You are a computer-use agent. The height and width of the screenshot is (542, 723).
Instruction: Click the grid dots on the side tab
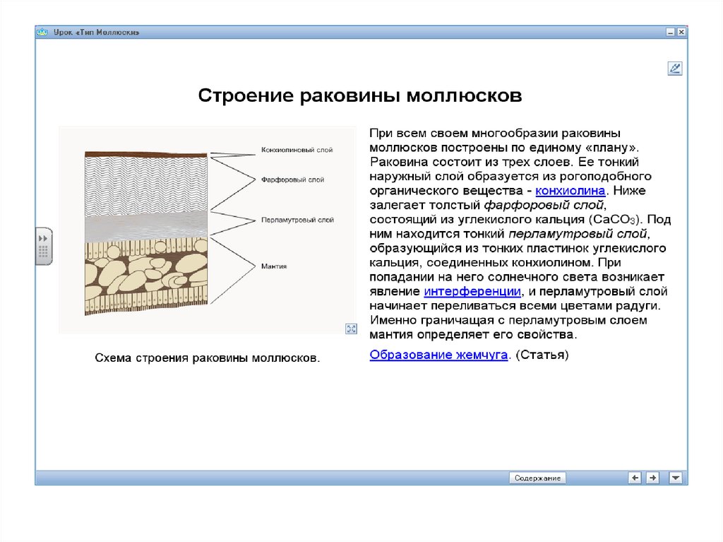43,252
